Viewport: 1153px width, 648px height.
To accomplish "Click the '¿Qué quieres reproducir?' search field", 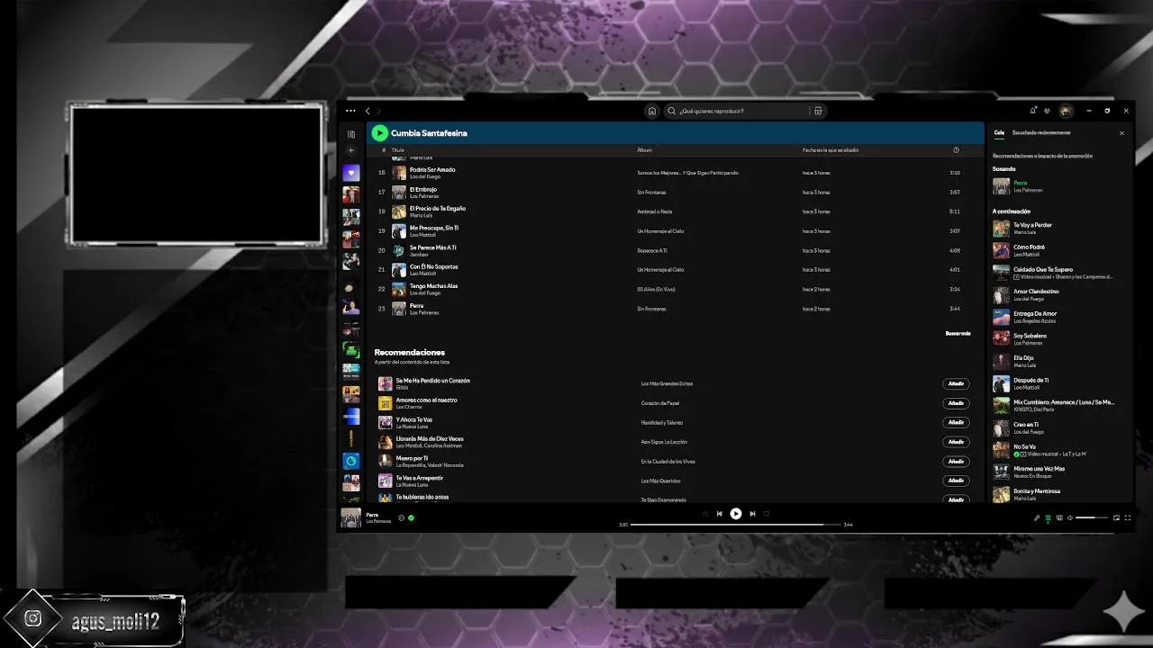I will click(743, 111).
